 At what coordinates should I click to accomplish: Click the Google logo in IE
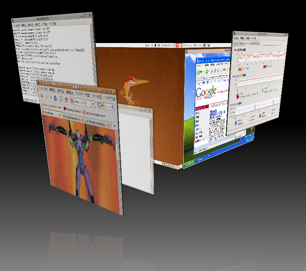coord(206,92)
